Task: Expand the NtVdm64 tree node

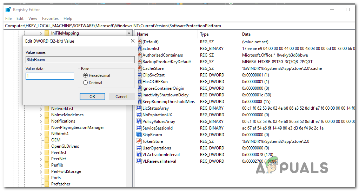Action: point(41,134)
